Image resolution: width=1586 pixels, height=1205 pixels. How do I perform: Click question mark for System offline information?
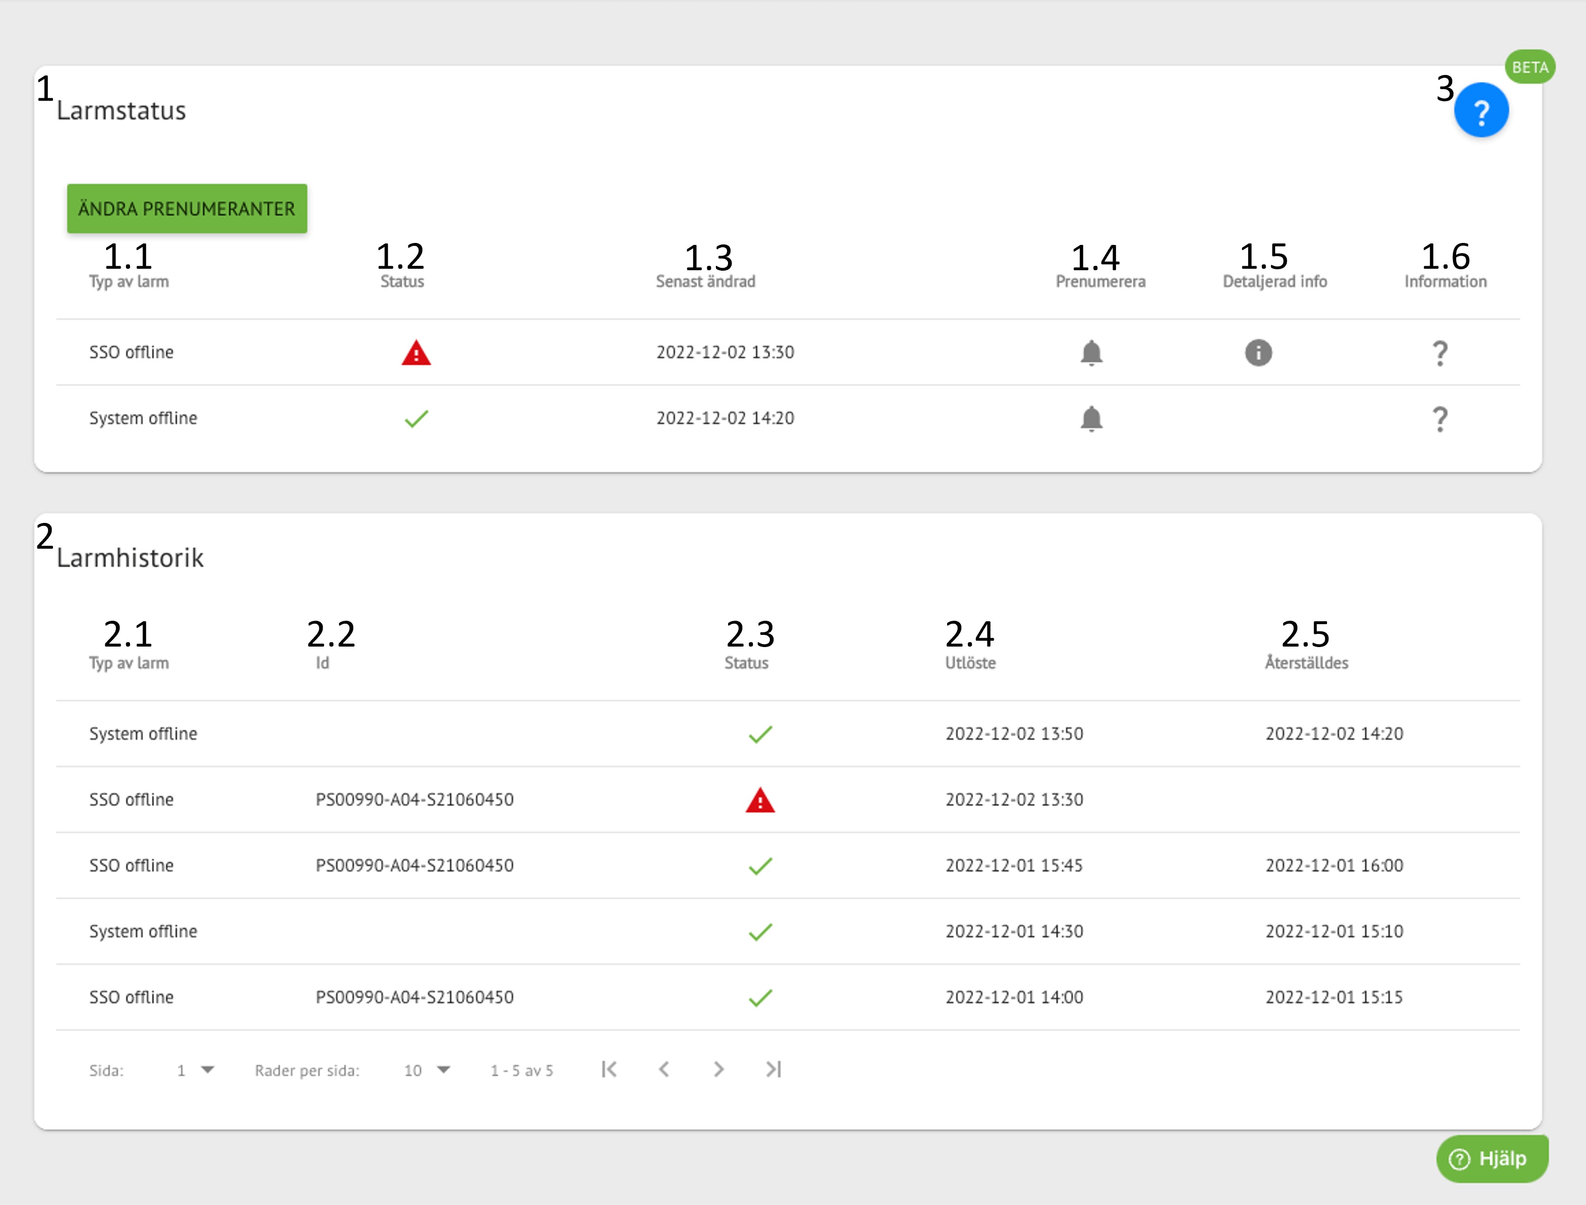coord(1440,419)
